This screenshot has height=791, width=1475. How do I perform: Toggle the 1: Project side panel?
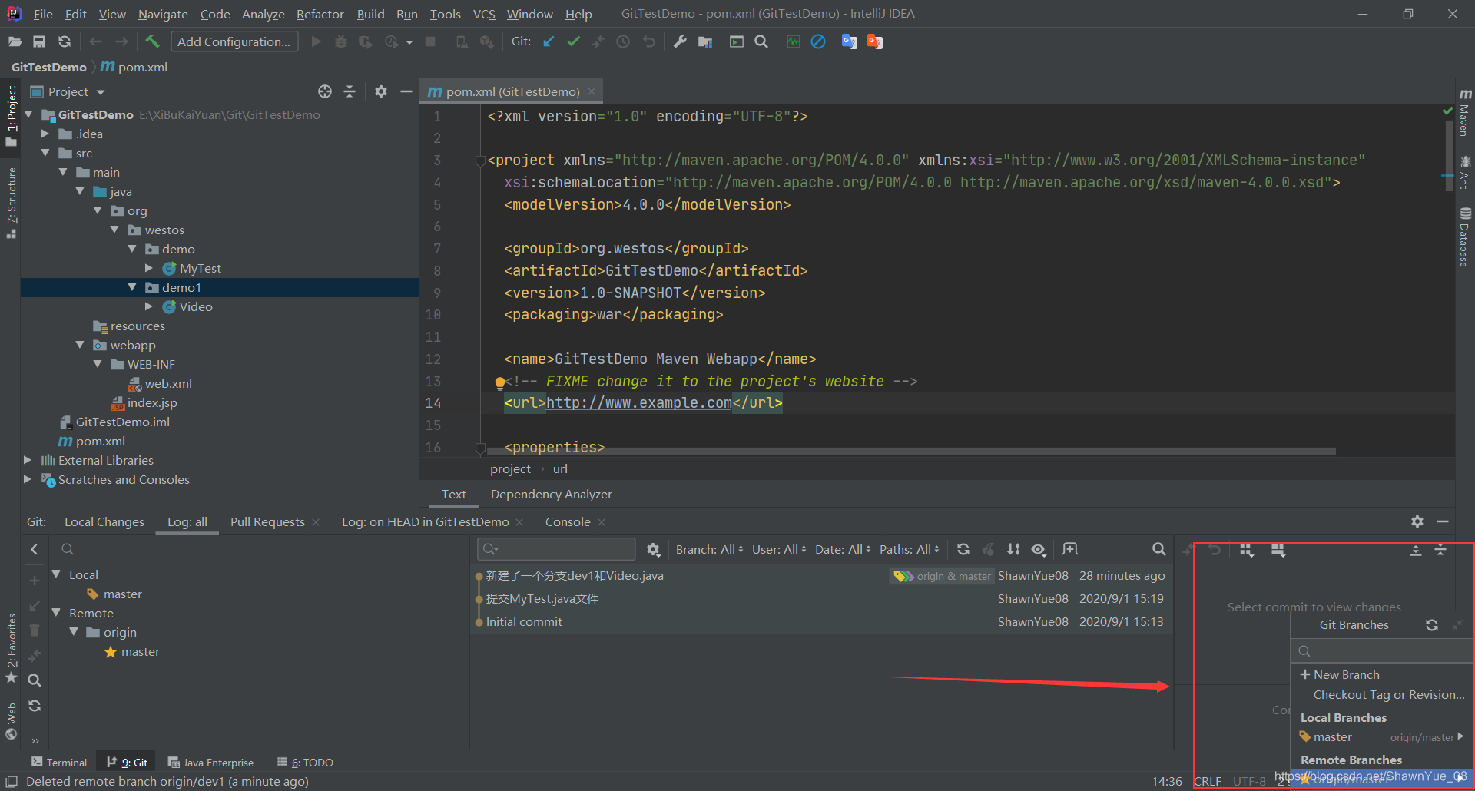[11, 116]
